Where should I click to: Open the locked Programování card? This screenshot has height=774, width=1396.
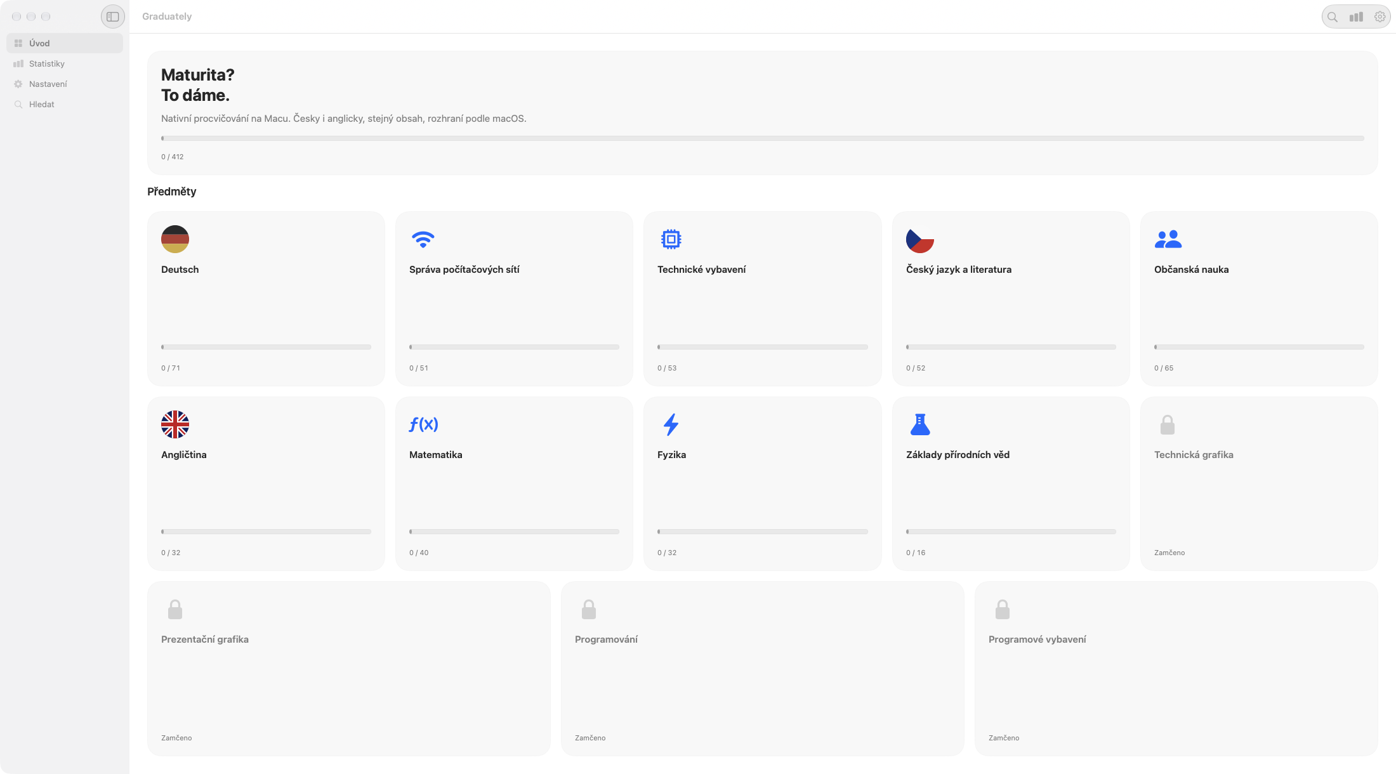(763, 669)
